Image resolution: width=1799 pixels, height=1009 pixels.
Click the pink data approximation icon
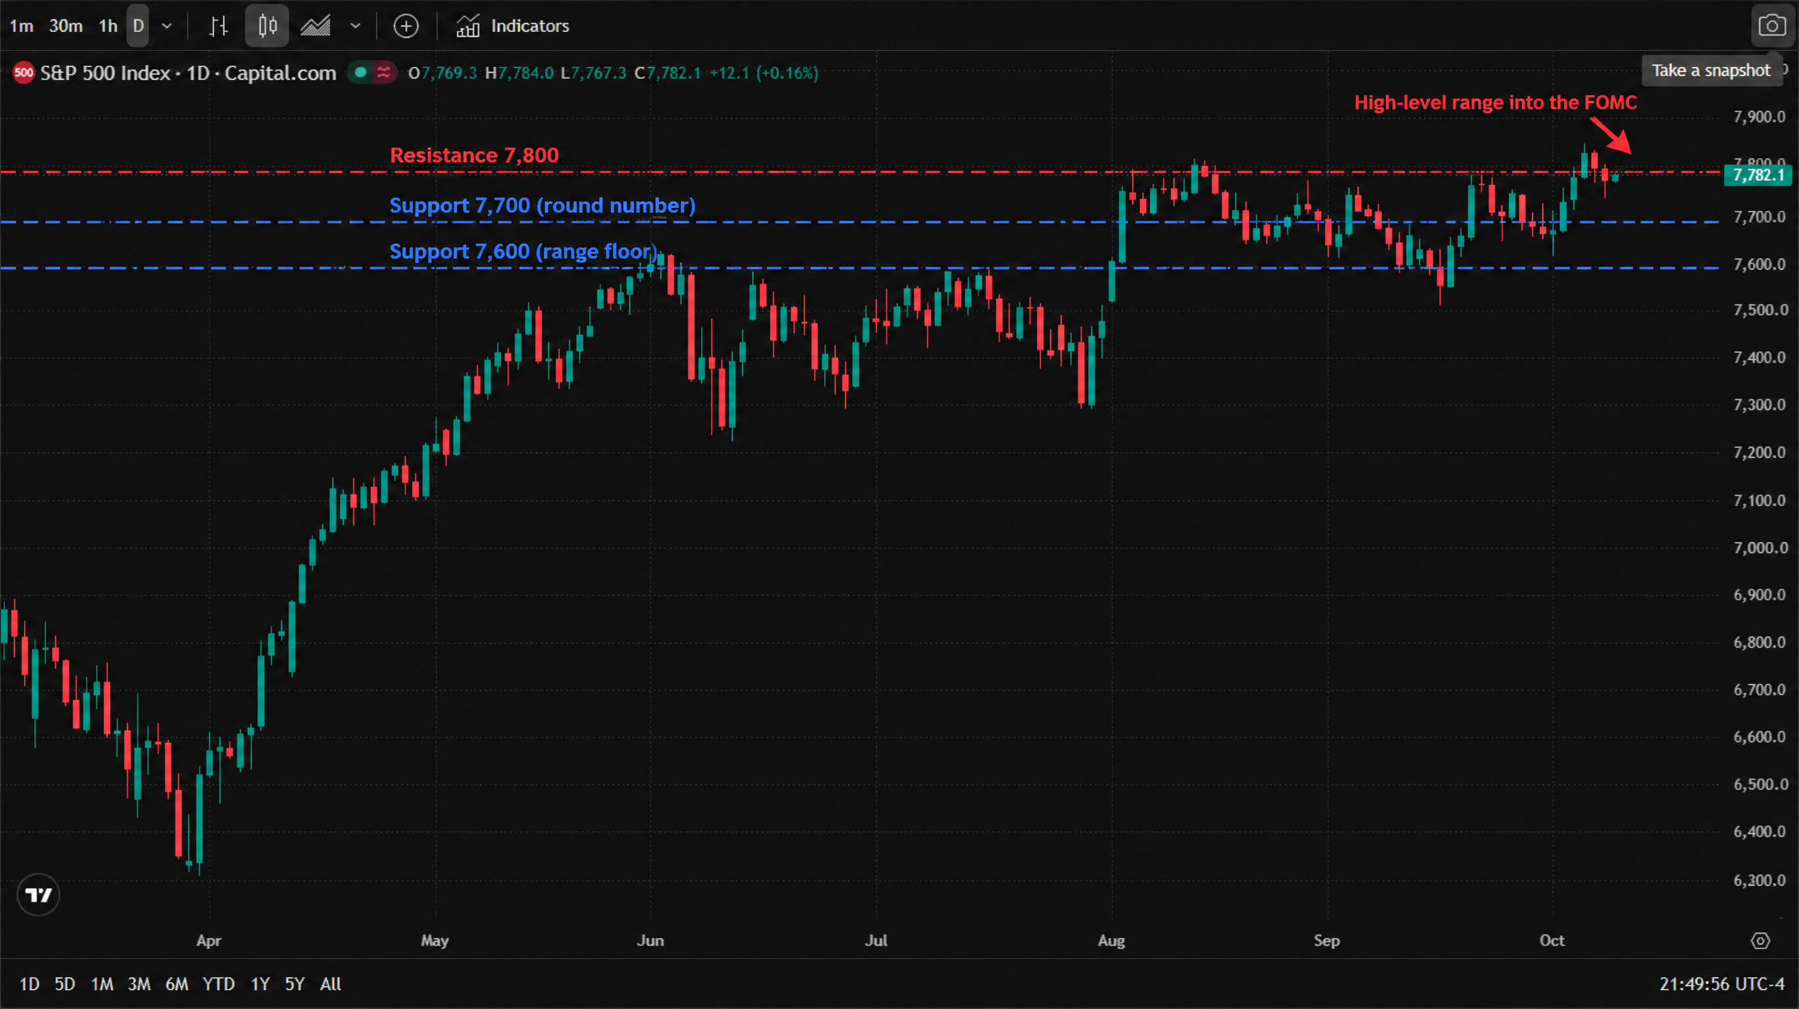pyautogui.click(x=383, y=72)
